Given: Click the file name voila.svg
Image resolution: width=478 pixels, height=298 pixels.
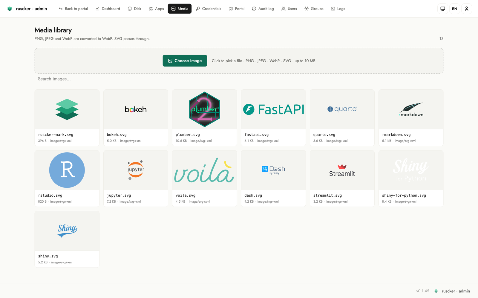Looking at the screenshot, I should pos(186,195).
